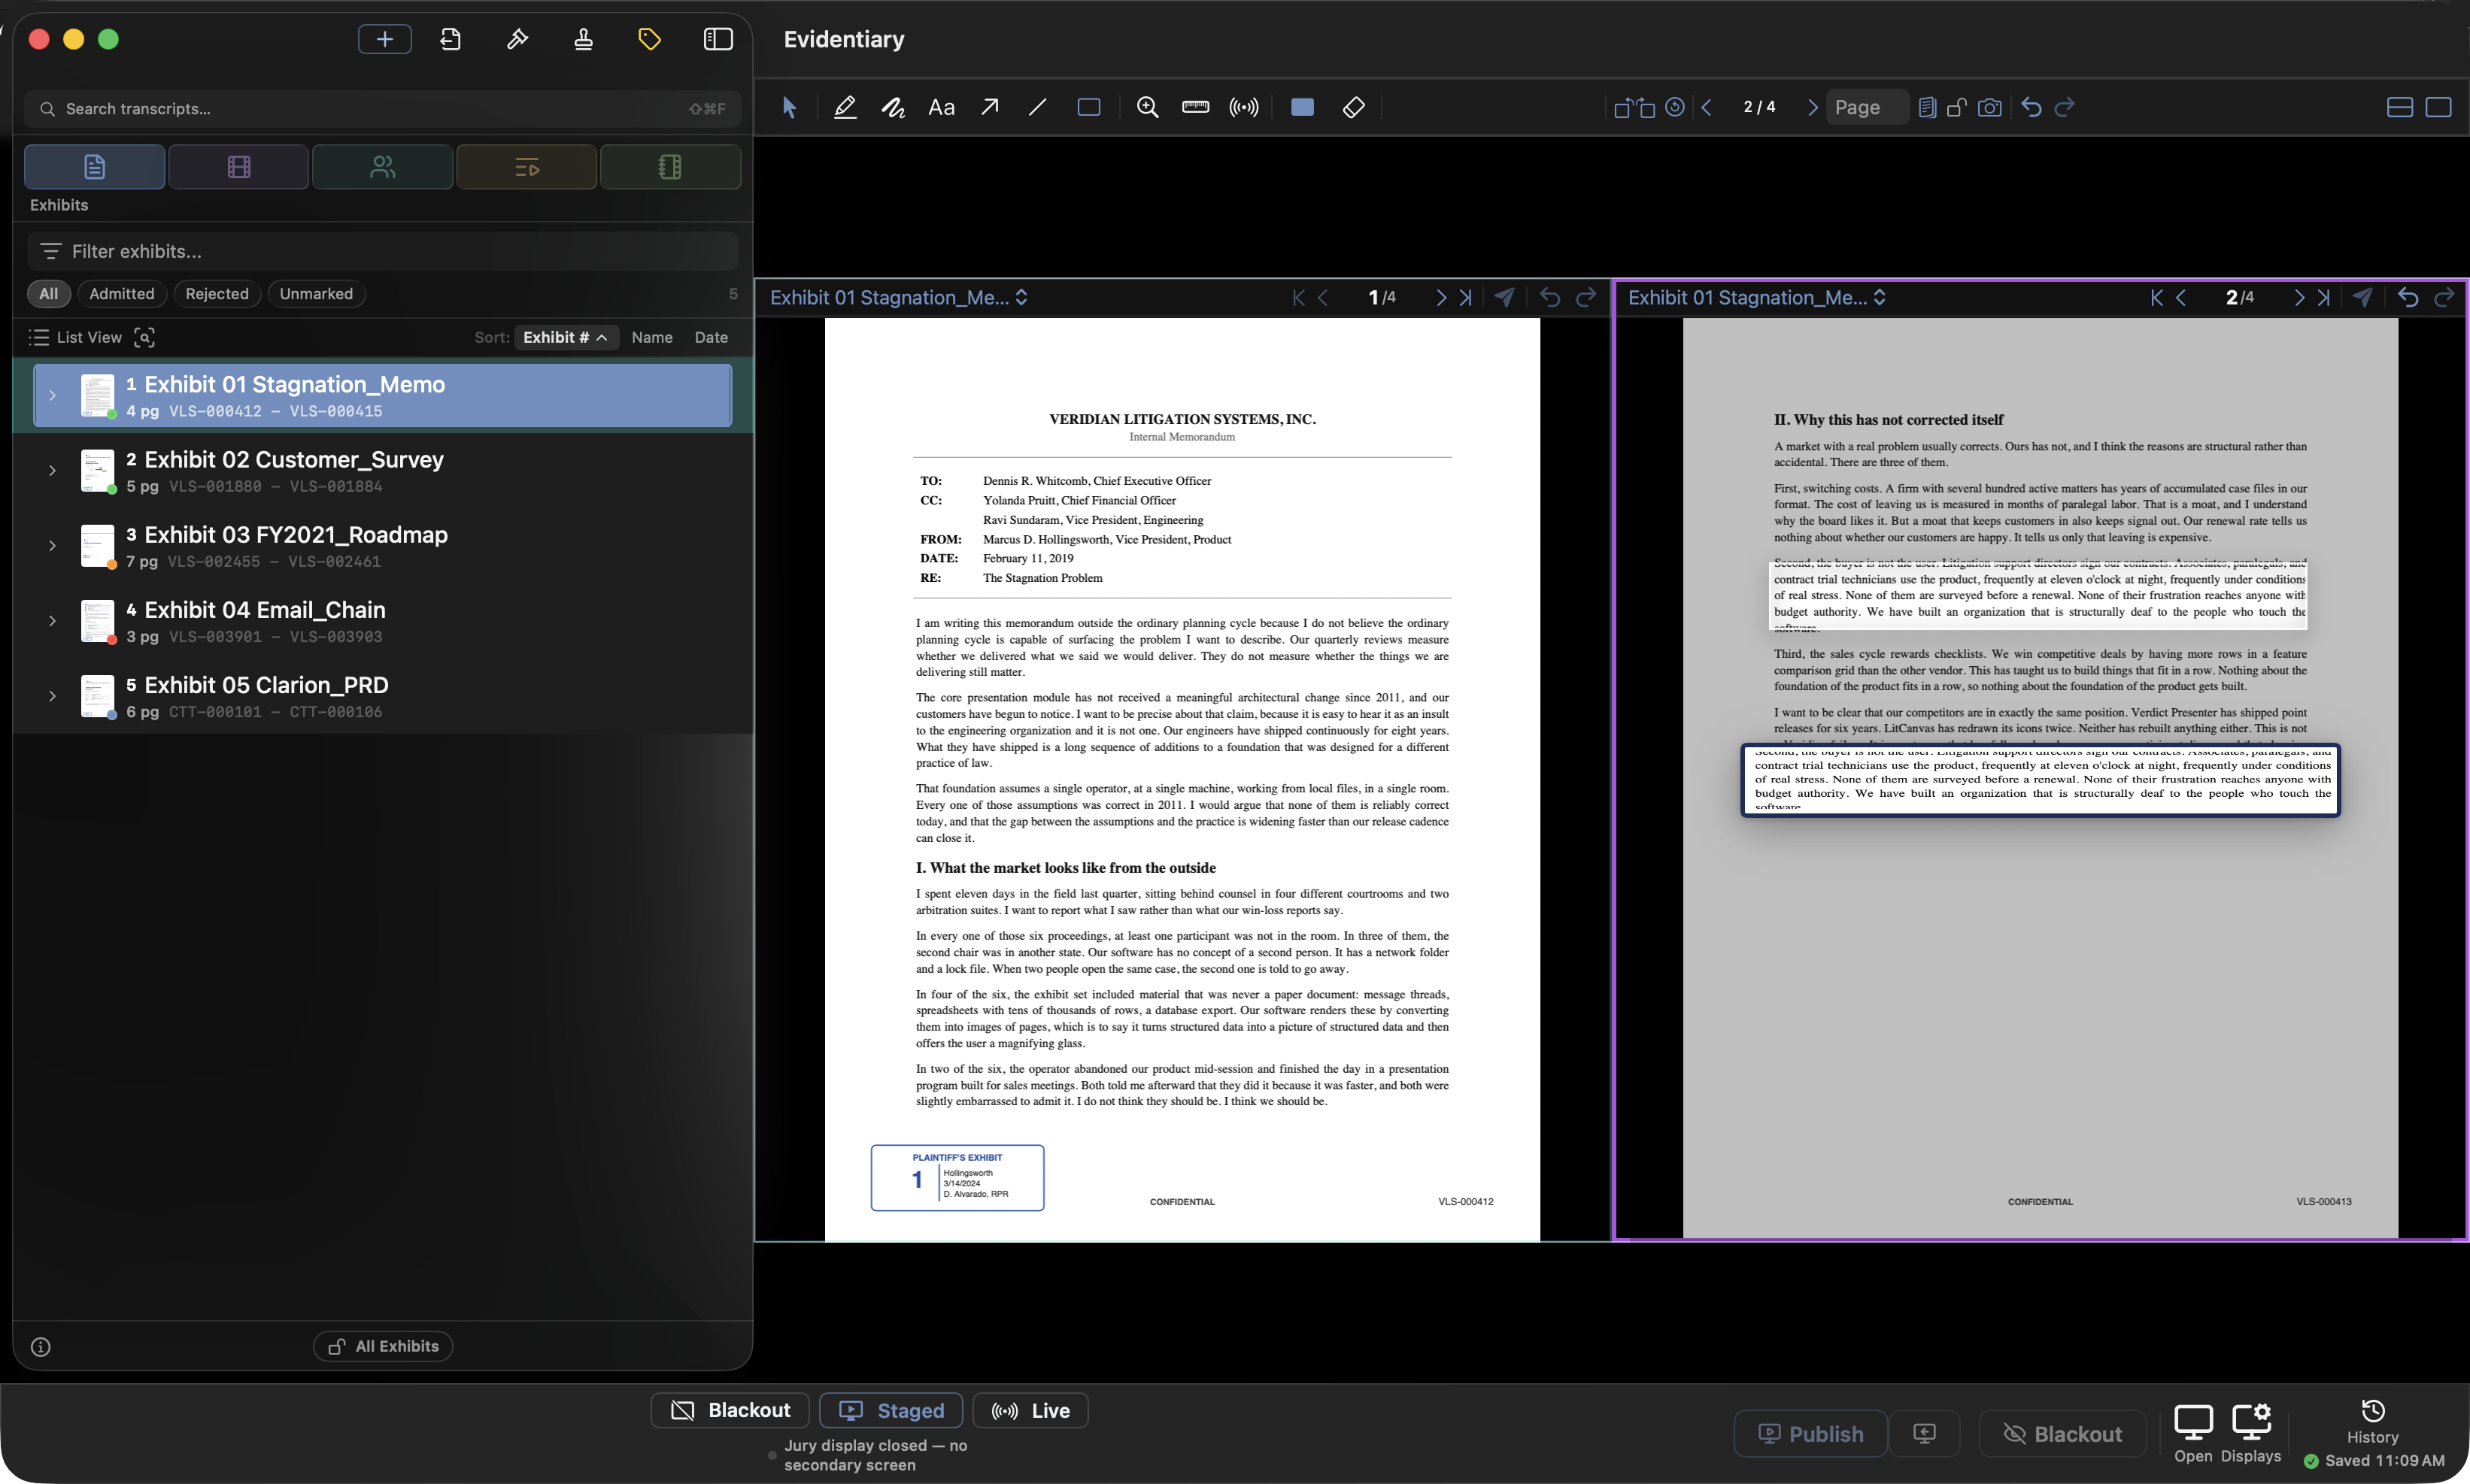Screen dimensions: 2470x1484
Task: Activate the zoom magnifier tool
Action: tap(1148, 107)
